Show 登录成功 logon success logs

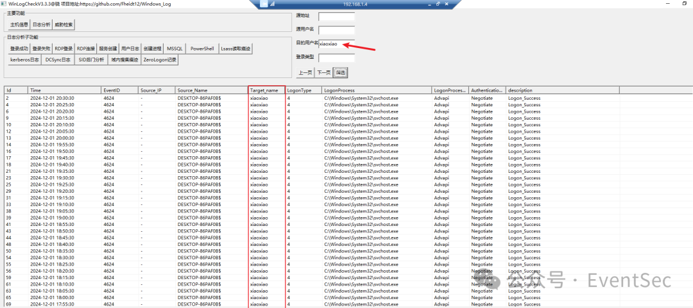(x=19, y=49)
